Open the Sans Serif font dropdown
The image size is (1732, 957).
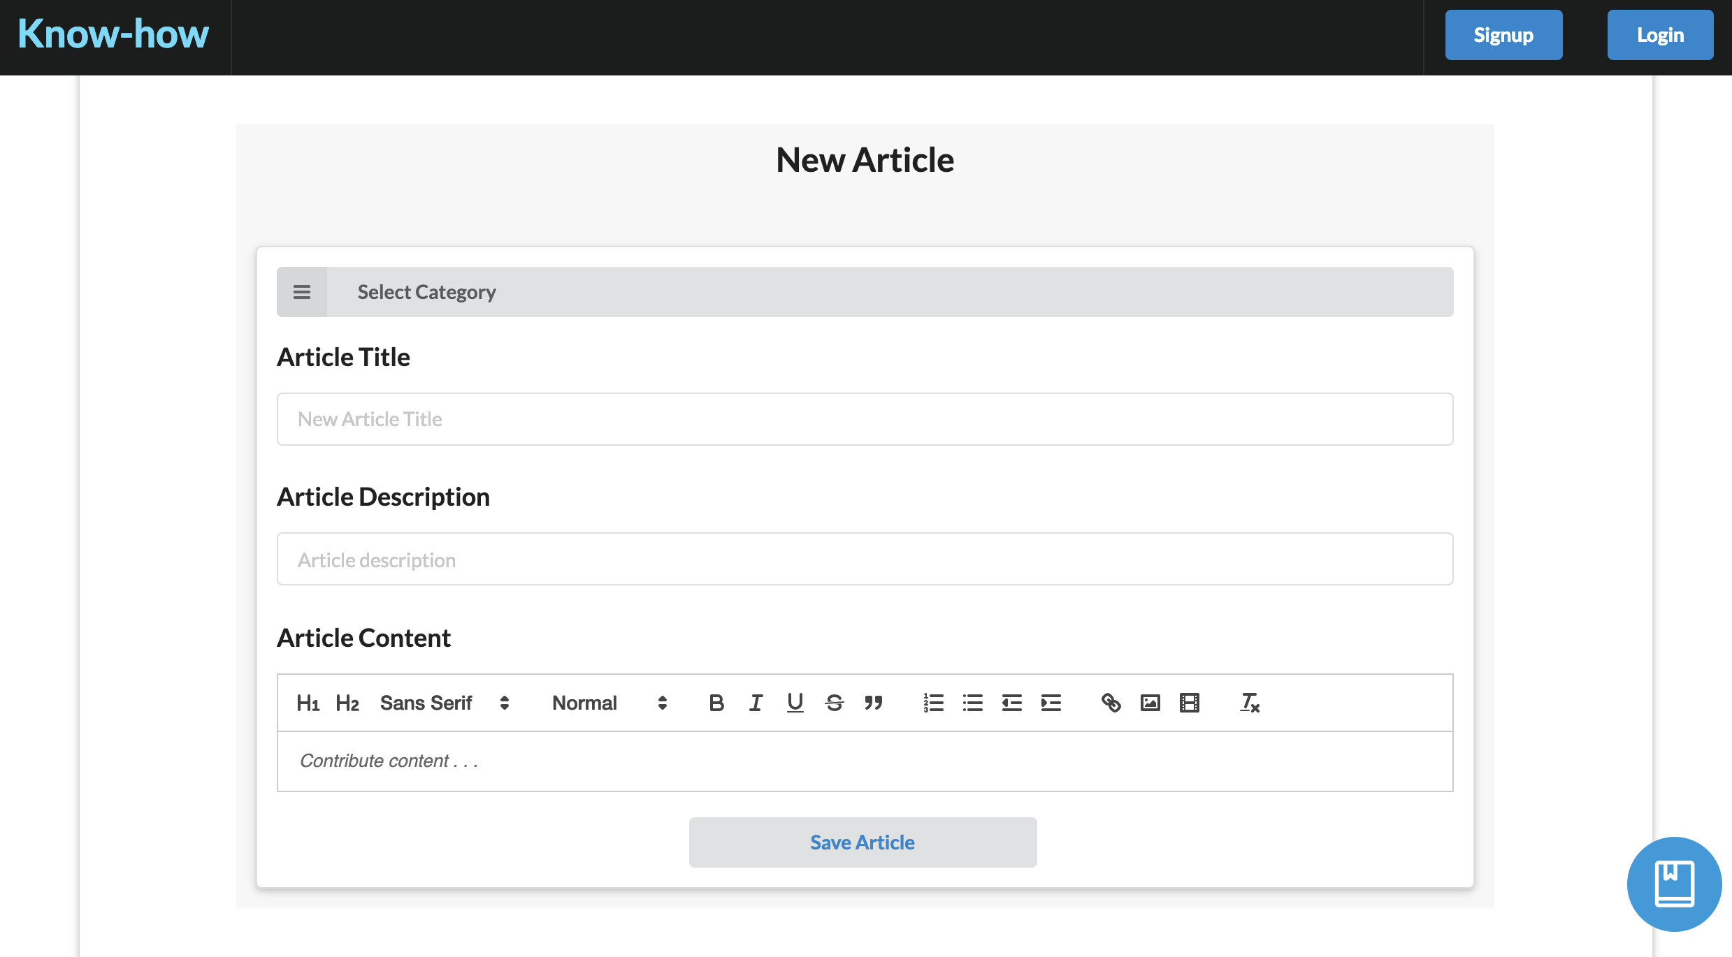(445, 703)
